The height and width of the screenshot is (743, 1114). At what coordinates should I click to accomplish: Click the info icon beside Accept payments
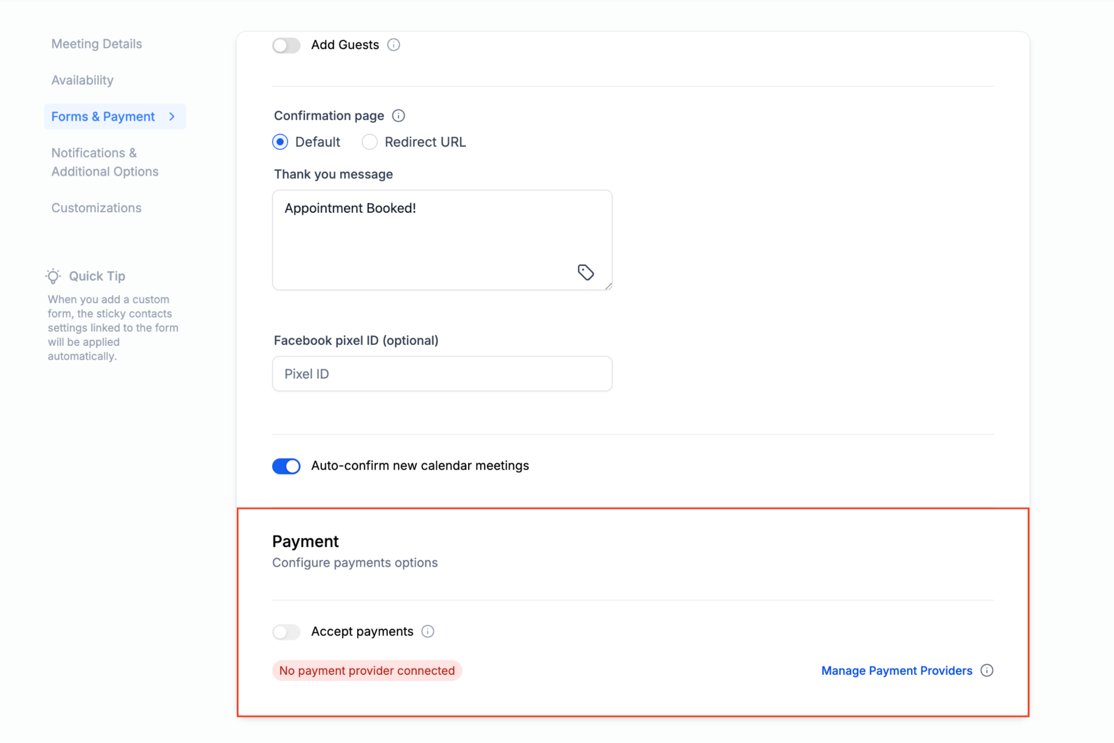point(428,631)
